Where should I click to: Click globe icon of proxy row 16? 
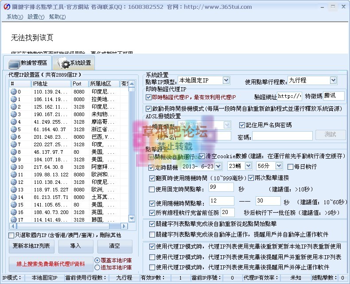pos(14,212)
